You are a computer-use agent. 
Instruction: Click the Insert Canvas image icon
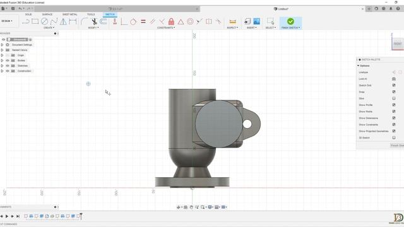point(257,21)
